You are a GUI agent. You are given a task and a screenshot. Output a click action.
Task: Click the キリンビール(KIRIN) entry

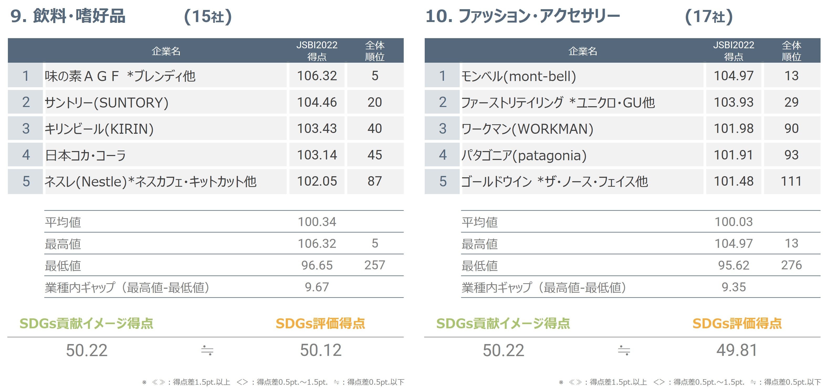point(99,129)
